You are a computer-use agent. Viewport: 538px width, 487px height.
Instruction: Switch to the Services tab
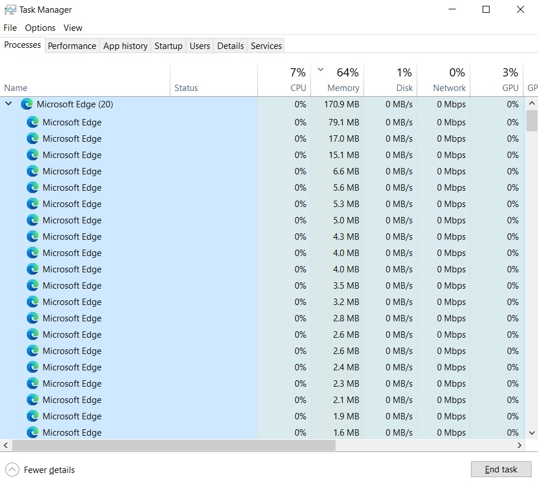pos(265,45)
